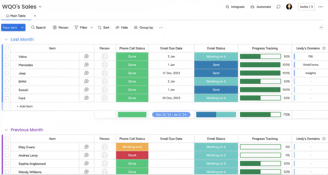
Task: Open the Integrate icon in header
Action: (x=227, y=7)
